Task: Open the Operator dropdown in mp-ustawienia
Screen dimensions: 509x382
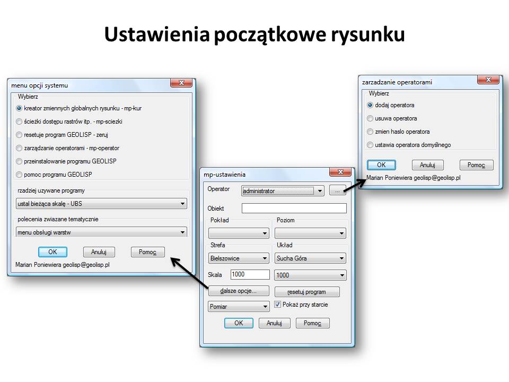Action: (x=283, y=191)
